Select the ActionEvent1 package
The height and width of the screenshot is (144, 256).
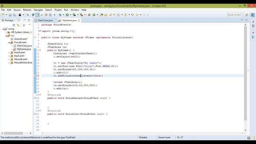pos(21,39)
